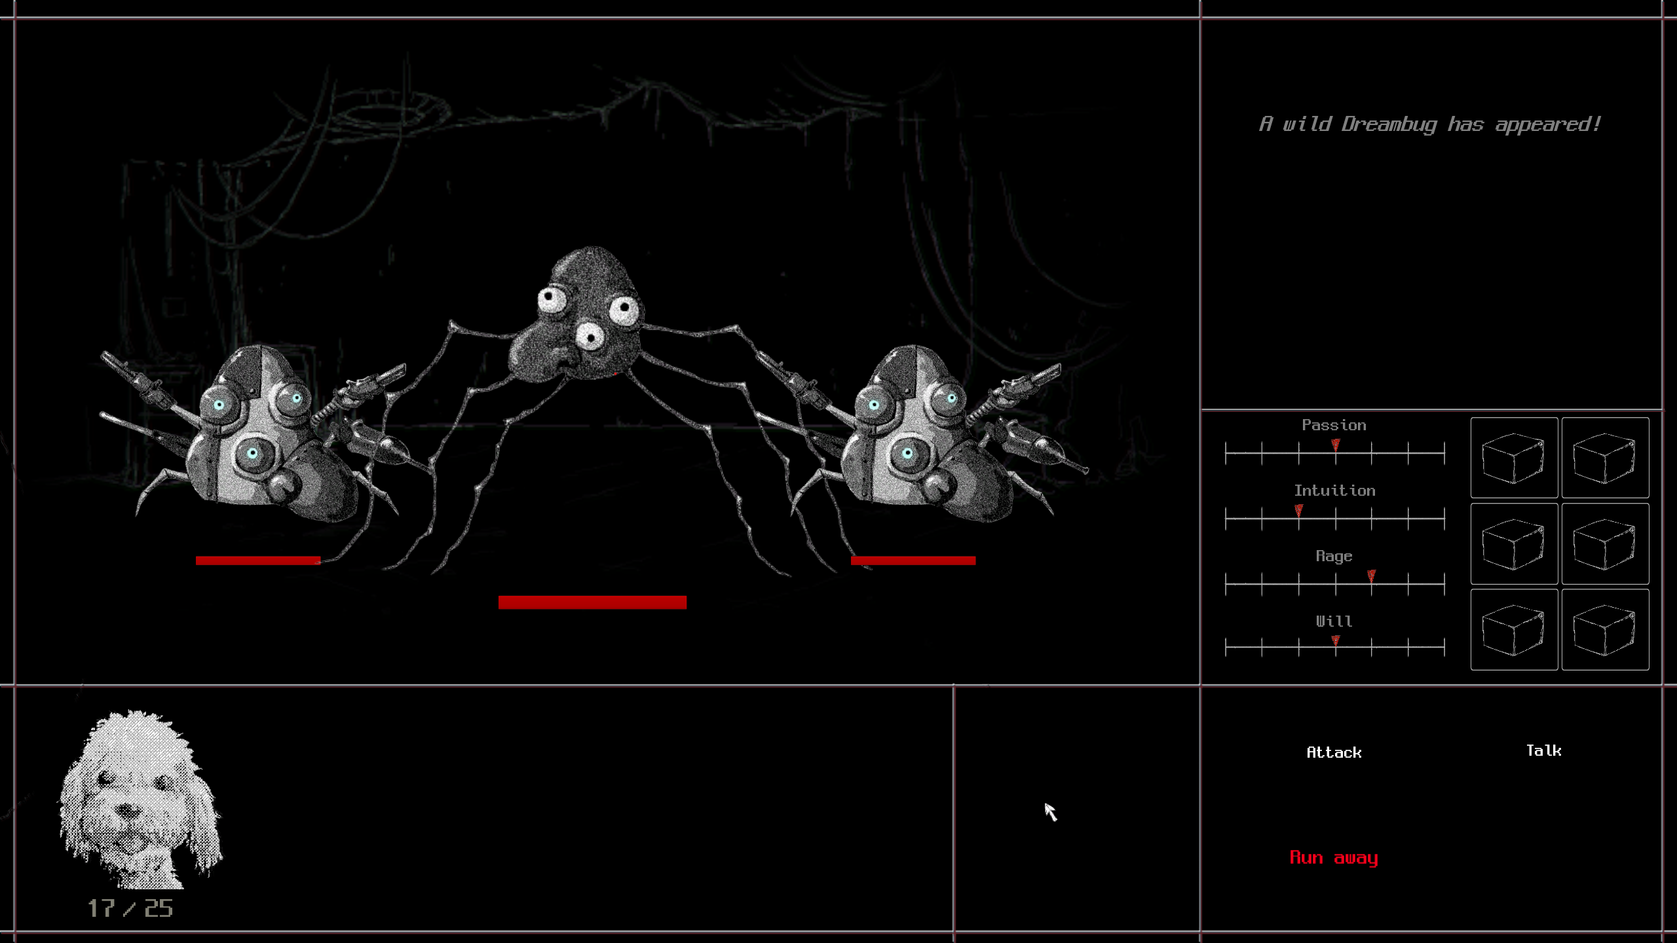Choose the Talk command

tap(1544, 750)
